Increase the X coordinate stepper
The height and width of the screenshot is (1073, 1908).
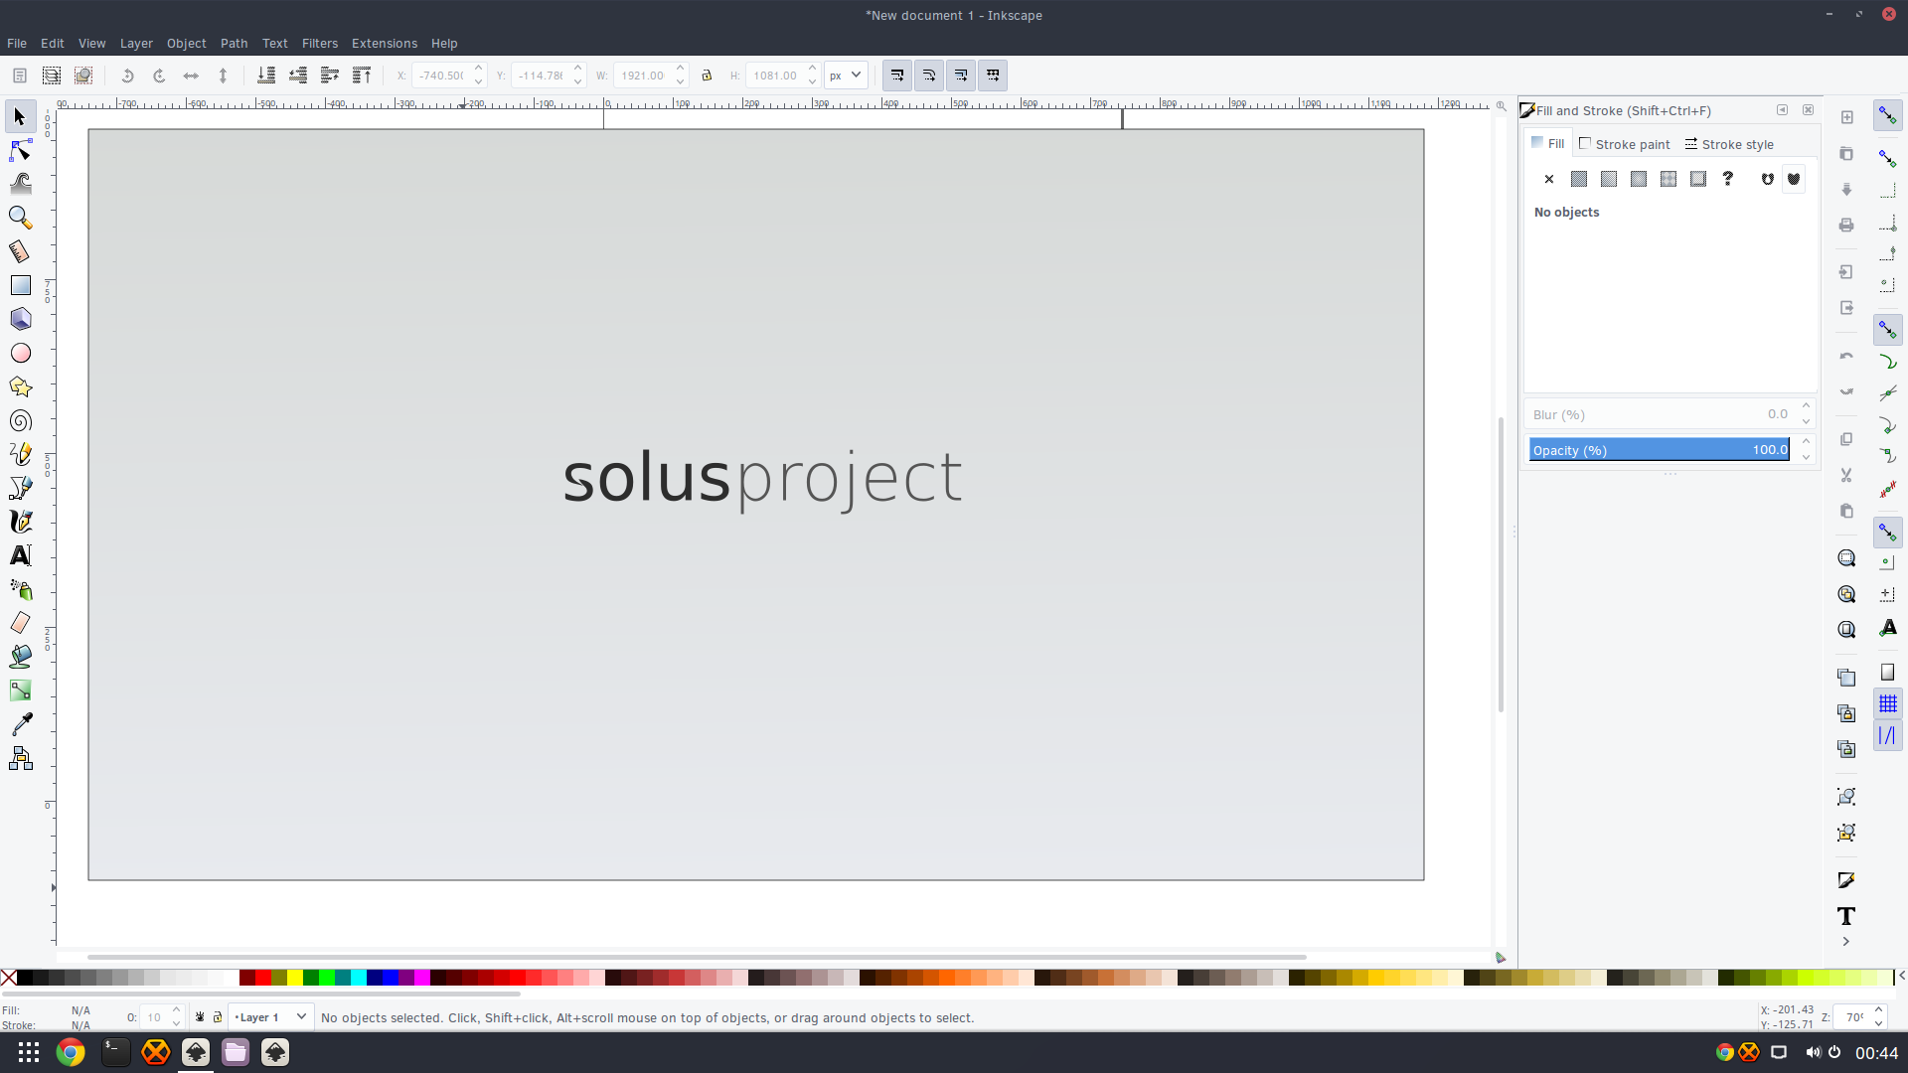pyautogui.click(x=478, y=68)
